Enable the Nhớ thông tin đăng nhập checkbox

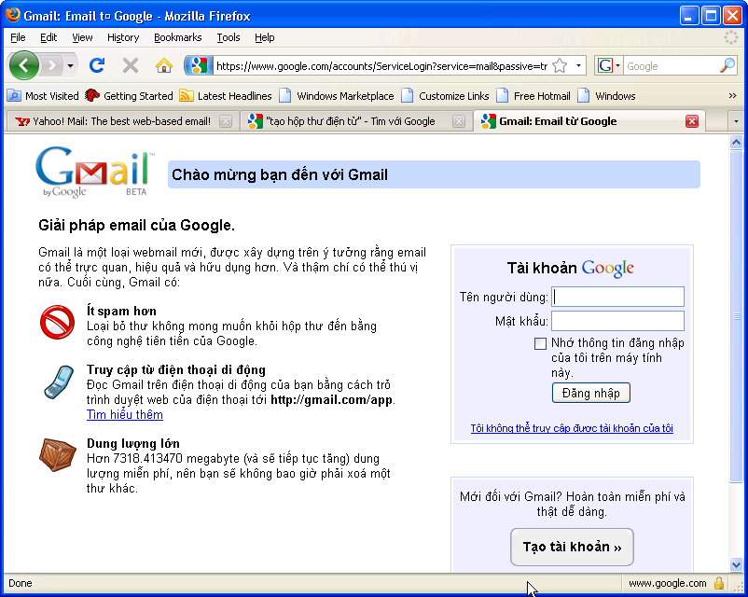click(x=540, y=343)
